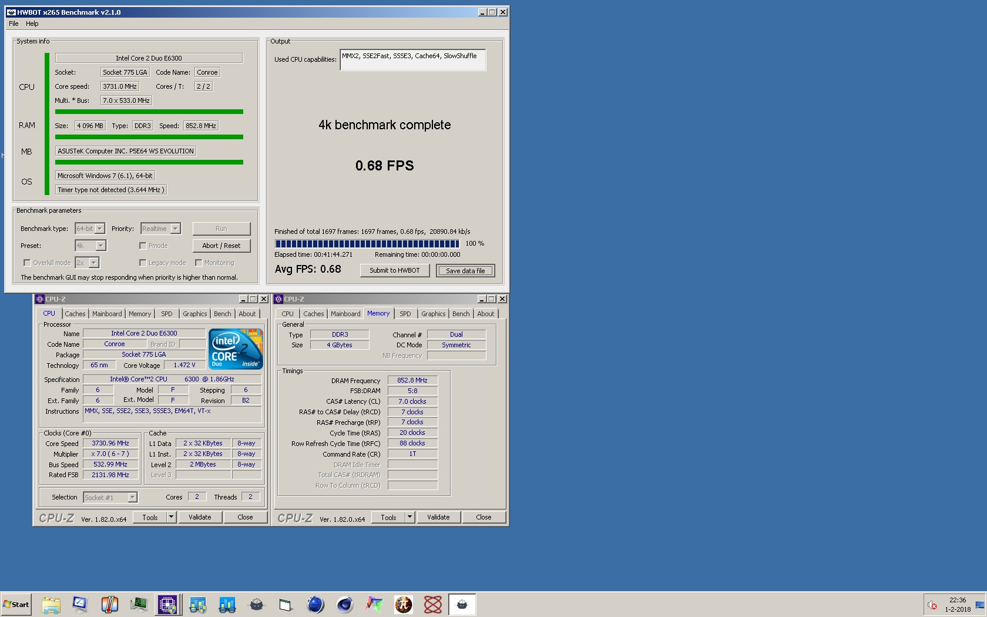This screenshot has height=617, width=987.
Task: Click the Abort / Reset button
Action: click(221, 246)
